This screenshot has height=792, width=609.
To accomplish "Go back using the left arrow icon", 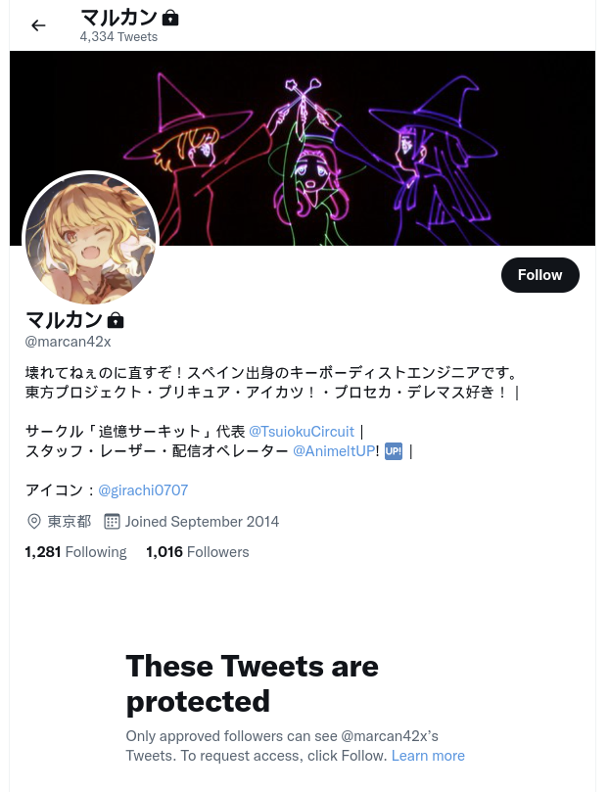I will [38, 25].
